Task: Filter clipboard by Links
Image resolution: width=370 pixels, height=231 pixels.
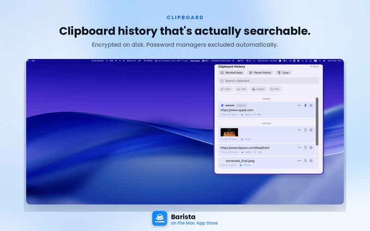Action: (x=226, y=89)
